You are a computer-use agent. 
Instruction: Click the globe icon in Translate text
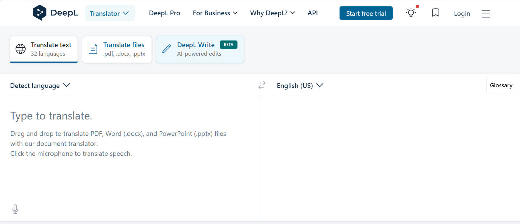[21, 49]
